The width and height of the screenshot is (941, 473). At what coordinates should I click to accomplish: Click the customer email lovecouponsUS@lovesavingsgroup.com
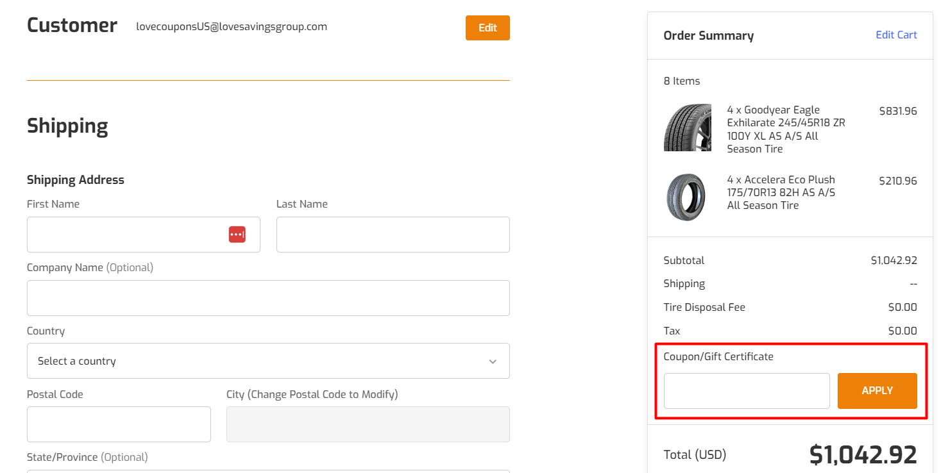coord(232,27)
